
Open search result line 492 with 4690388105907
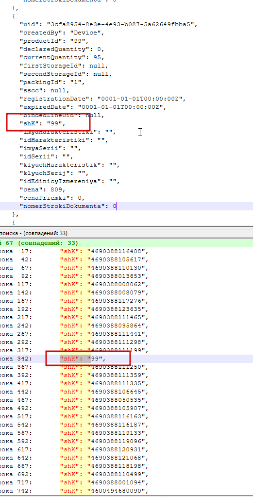(126, 408)
